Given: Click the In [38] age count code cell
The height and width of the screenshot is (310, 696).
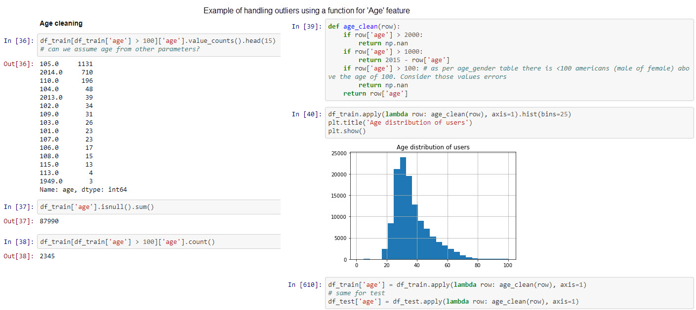Looking at the screenshot, I should click(x=159, y=241).
